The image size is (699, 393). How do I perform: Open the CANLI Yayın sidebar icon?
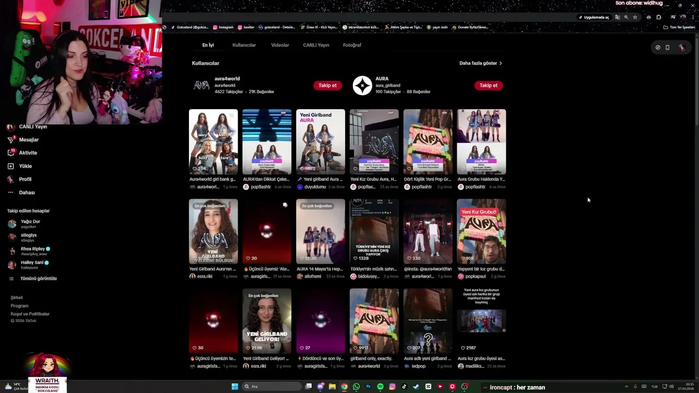pos(10,127)
